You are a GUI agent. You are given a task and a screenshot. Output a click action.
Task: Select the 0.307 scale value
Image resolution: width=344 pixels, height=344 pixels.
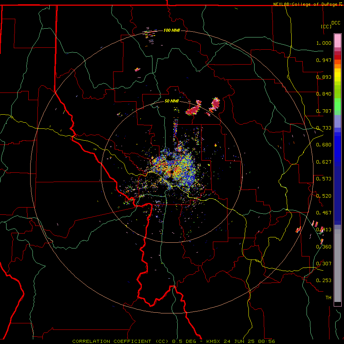[x=324, y=264]
